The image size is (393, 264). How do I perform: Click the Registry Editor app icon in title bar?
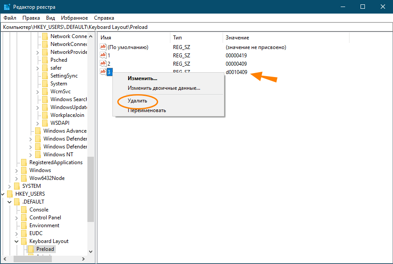click(x=7, y=7)
